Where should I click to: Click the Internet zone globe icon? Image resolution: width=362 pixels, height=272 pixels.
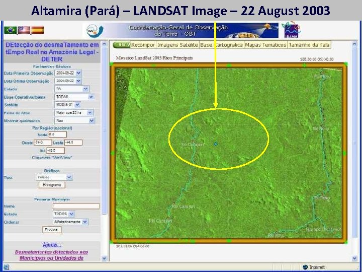pos(305,267)
